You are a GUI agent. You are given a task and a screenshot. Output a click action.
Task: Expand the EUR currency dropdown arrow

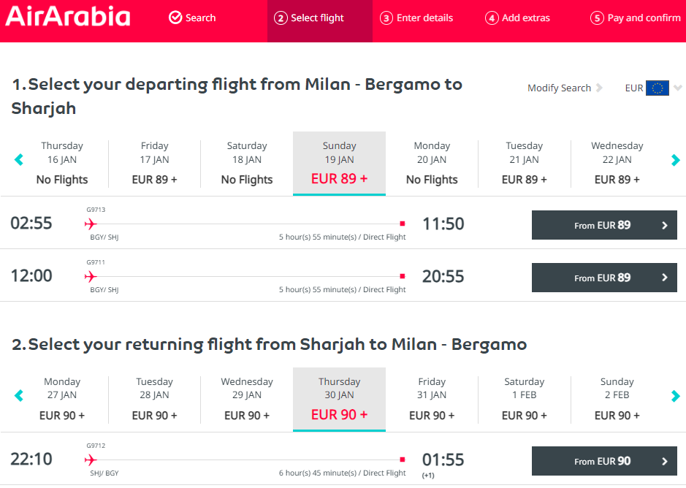(x=678, y=88)
